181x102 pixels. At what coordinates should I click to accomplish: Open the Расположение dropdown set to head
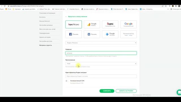pyautogui.click(x=101, y=63)
